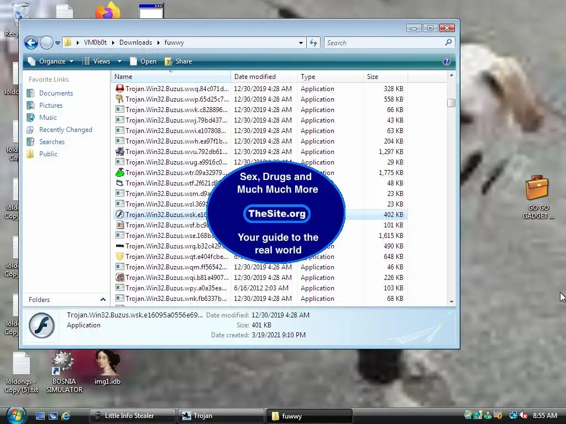Open the recent pages dropdown arrow
This screenshot has width=566, height=424.
click(57, 43)
